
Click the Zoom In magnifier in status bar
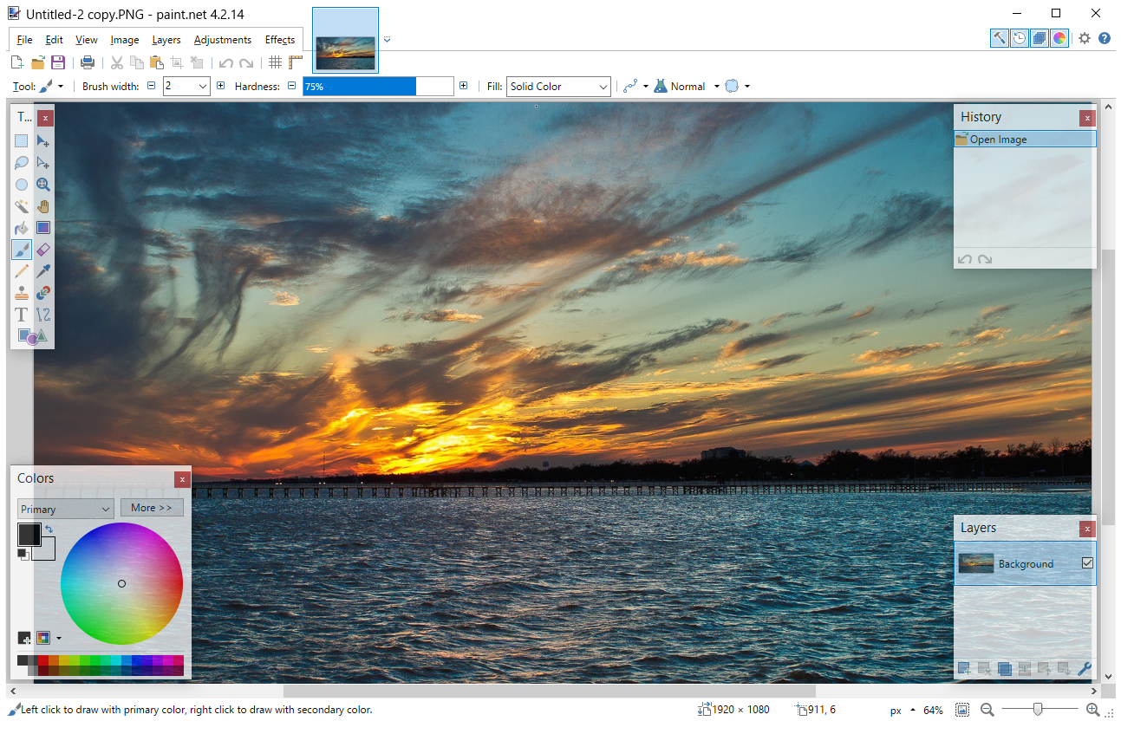click(x=1093, y=710)
